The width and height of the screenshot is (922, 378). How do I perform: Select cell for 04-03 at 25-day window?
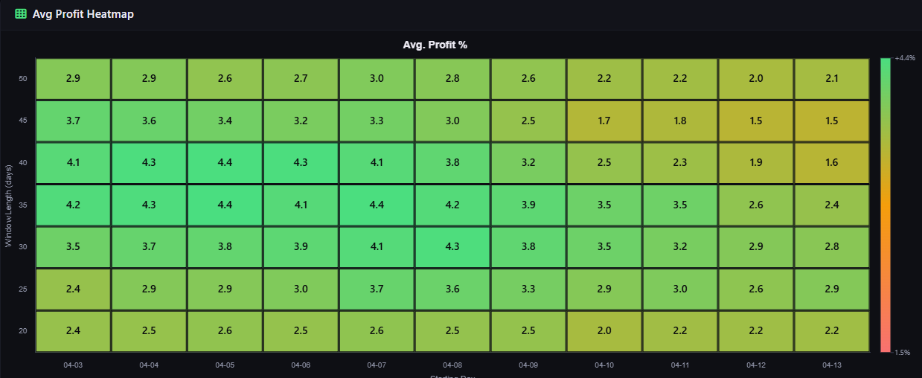click(73, 289)
